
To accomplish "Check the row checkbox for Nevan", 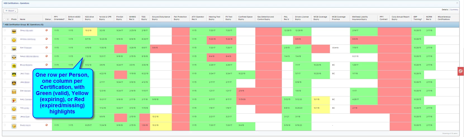I will point(4,56).
